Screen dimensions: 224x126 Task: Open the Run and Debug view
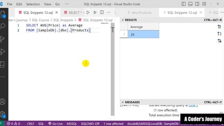coord(2,52)
